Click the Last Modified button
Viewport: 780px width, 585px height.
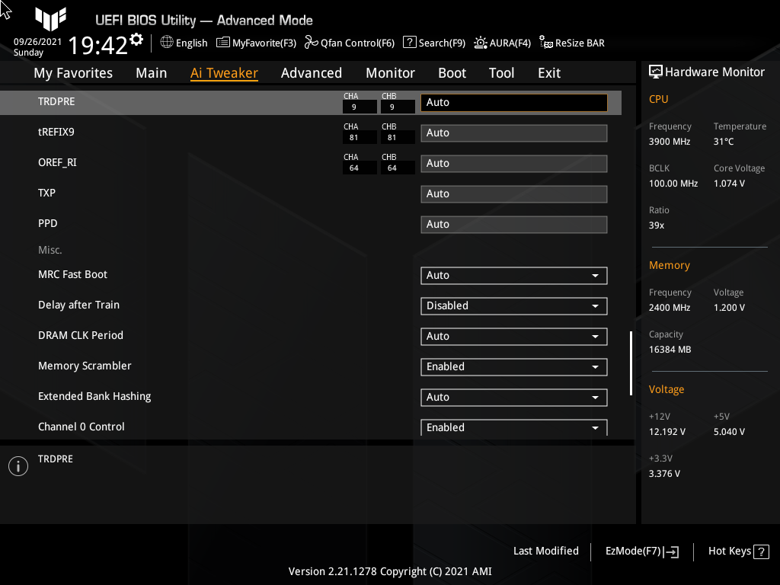[x=545, y=551]
